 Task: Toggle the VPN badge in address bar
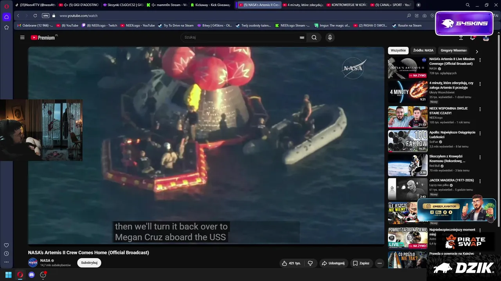click(45, 16)
